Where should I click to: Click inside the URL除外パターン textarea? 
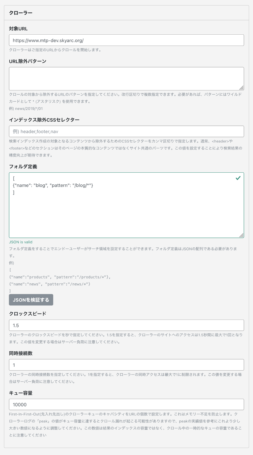[x=126, y=79]
